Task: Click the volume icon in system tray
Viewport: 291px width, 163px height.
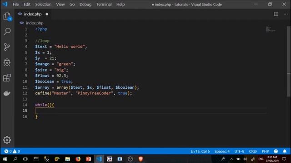Action: pos(246,159)
